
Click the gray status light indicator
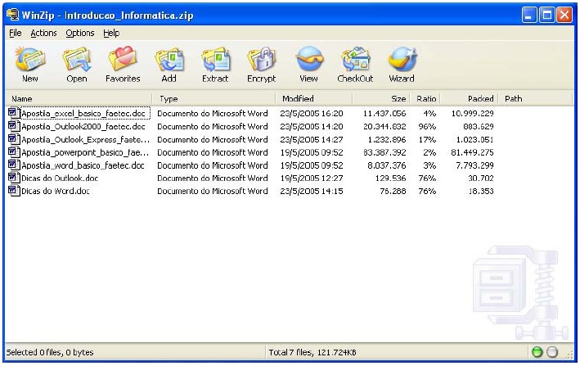(552, 352)
